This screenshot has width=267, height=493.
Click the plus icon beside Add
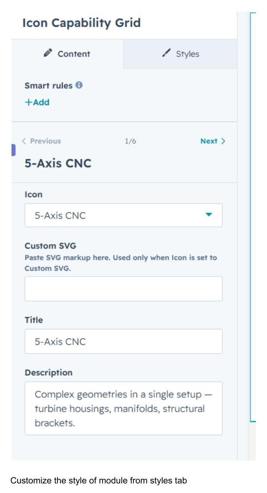[28, 103]
